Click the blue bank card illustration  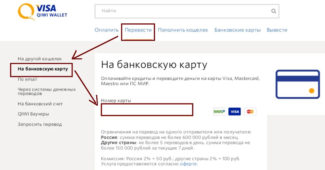[x=298, y=84]
